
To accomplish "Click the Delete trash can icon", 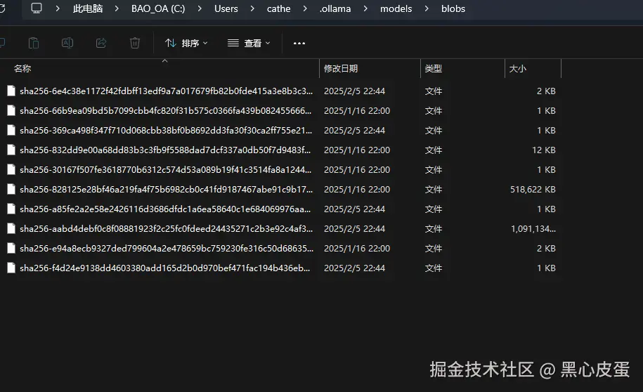I will click(x=135, y=43).
